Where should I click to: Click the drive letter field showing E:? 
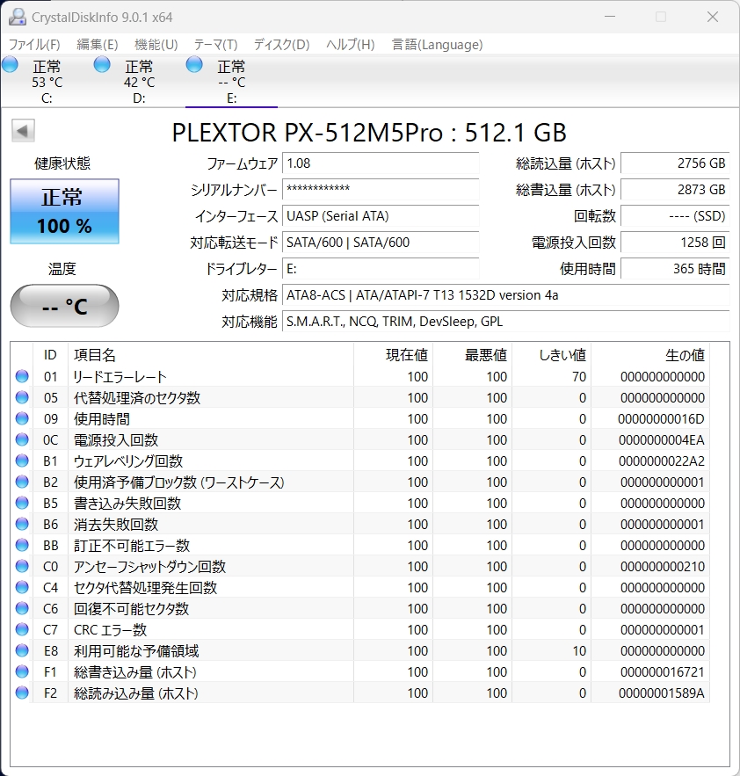pos(381,269)
